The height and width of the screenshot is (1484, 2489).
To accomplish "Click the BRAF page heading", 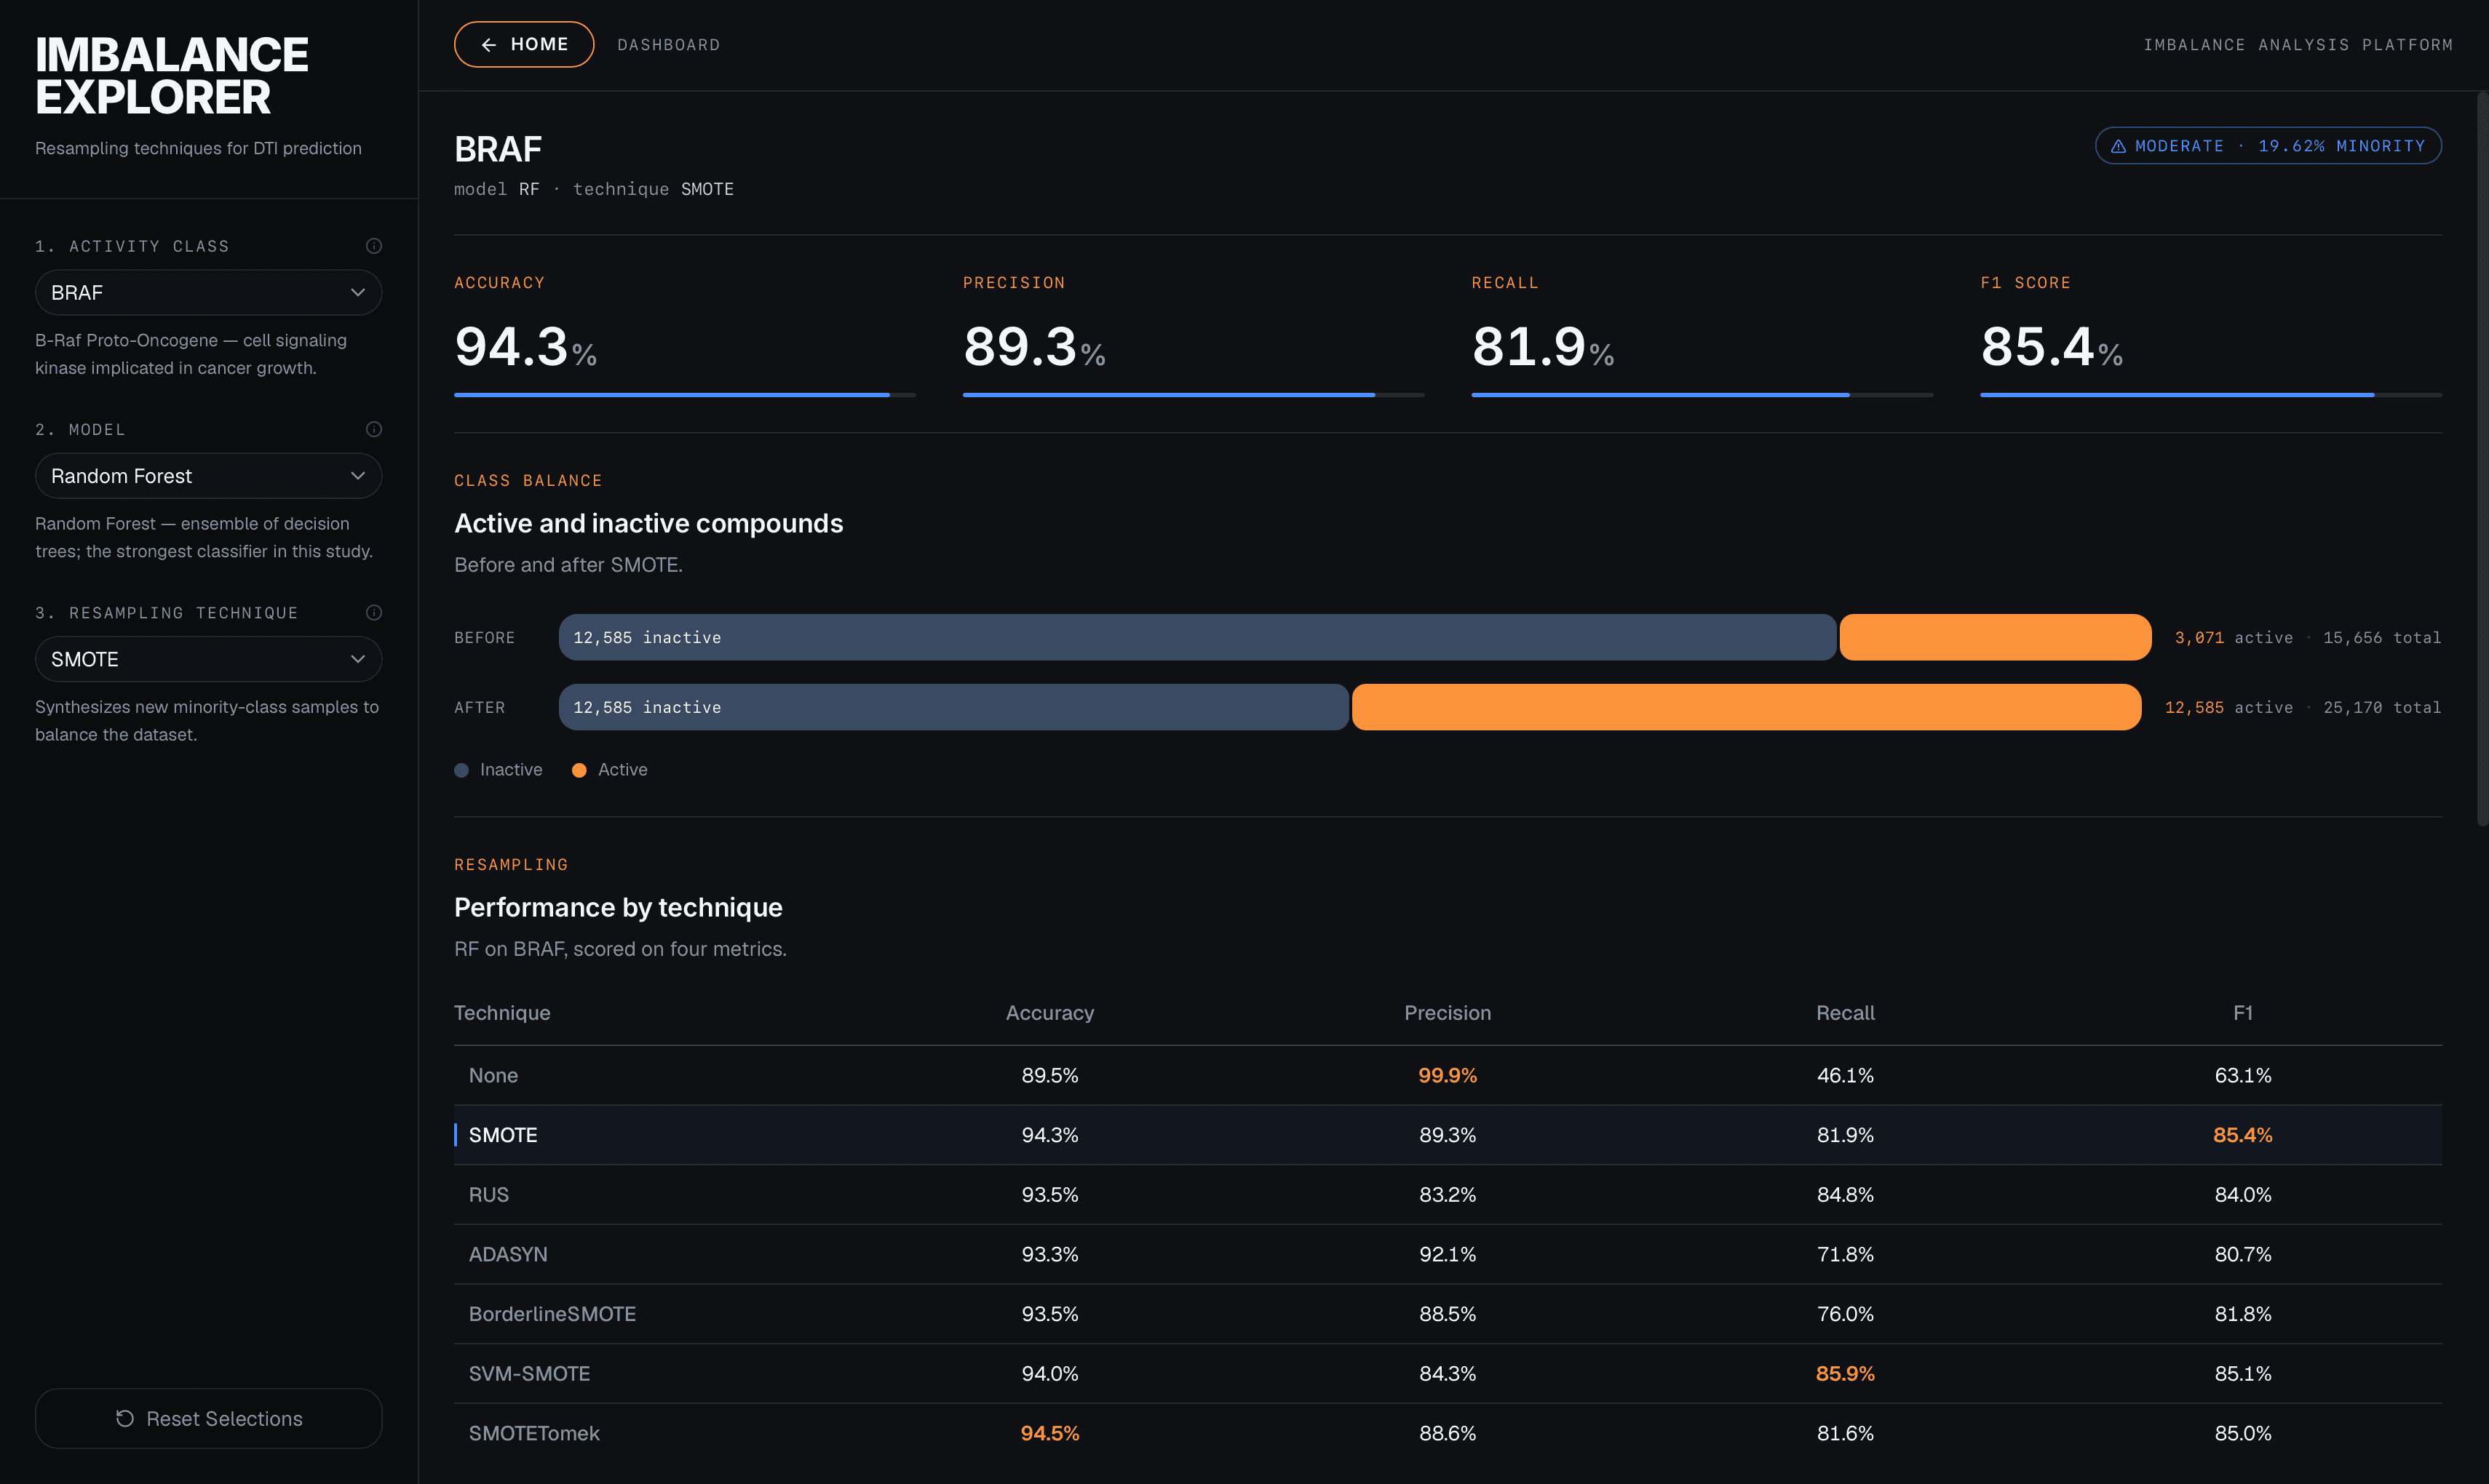I will pyautogui.click(x=499, y=149).
